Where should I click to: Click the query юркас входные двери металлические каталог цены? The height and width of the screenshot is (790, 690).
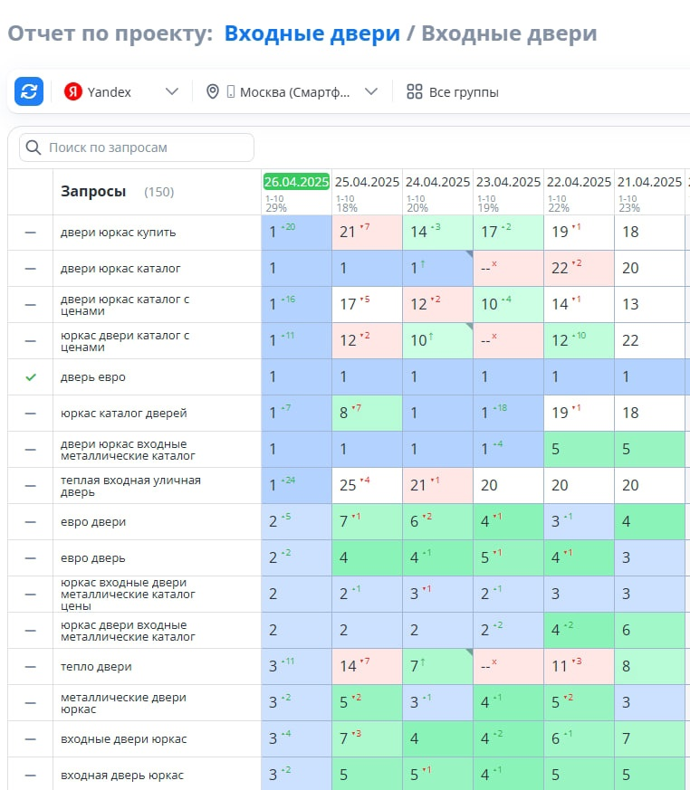tap(128, 594)
